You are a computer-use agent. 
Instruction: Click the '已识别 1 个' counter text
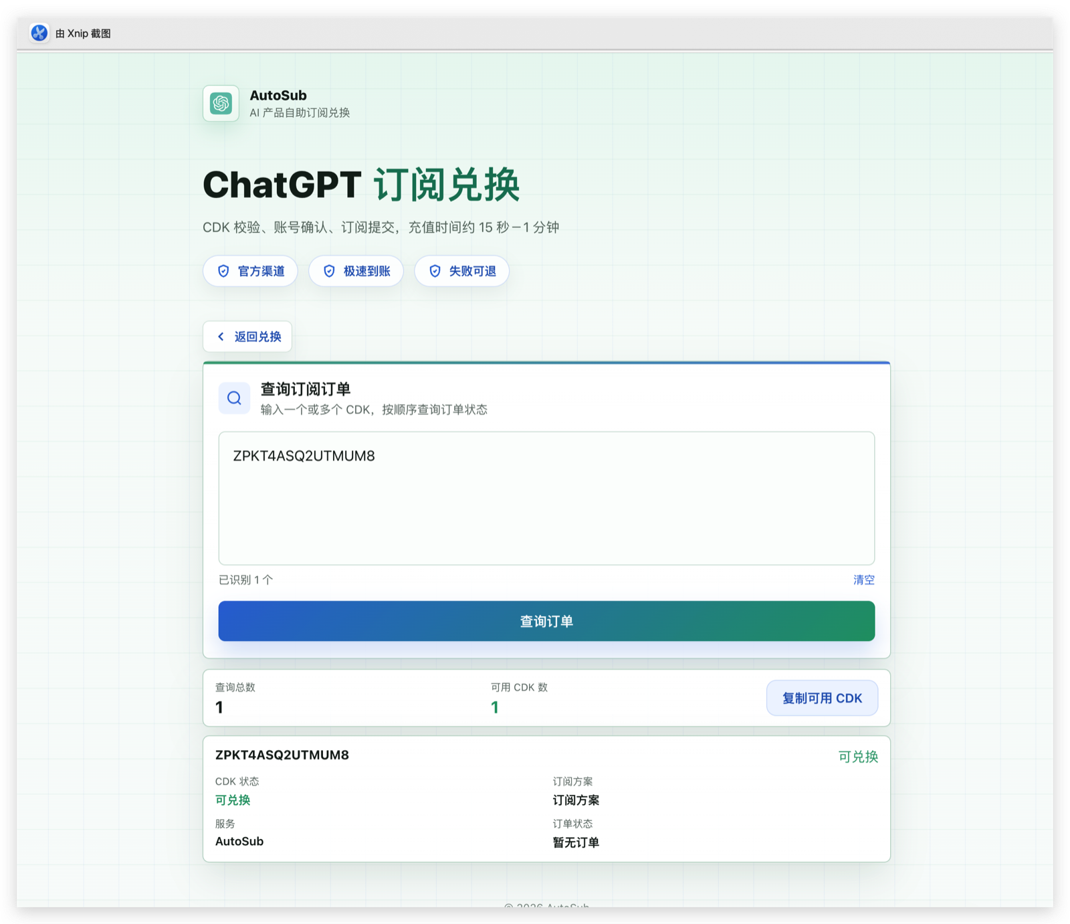tap(246, 579)
